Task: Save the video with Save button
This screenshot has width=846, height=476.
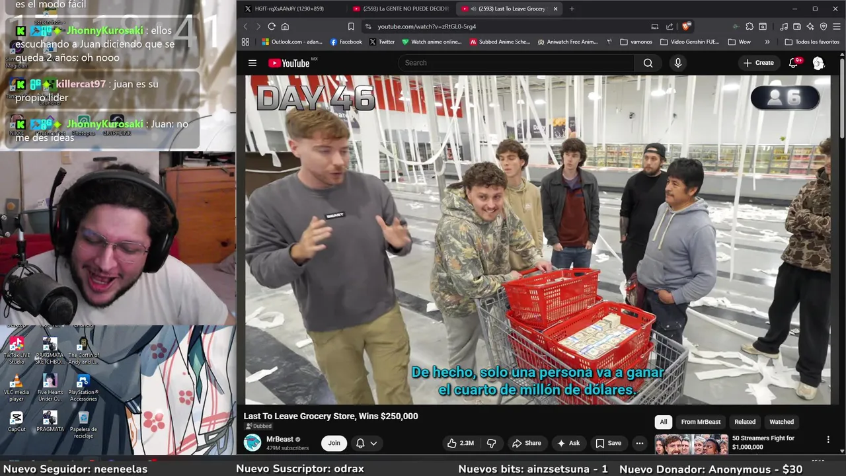Action: point(608,443)
